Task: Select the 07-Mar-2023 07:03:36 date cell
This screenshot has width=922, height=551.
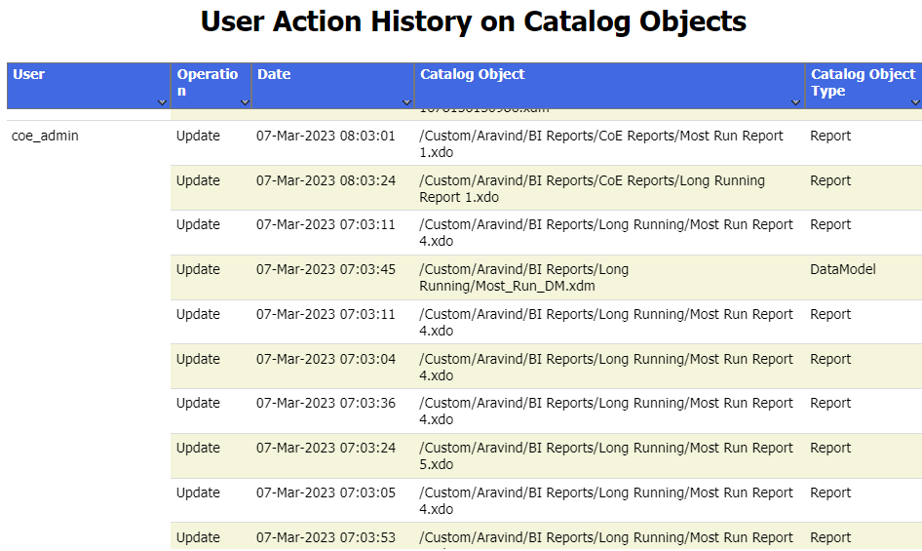Action: [x=326, y=403]
